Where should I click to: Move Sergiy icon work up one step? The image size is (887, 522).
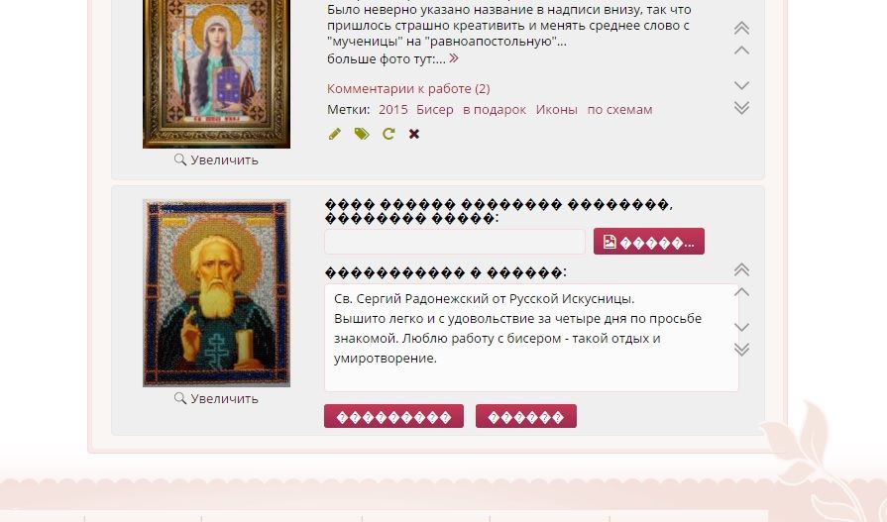pos(741,292)
